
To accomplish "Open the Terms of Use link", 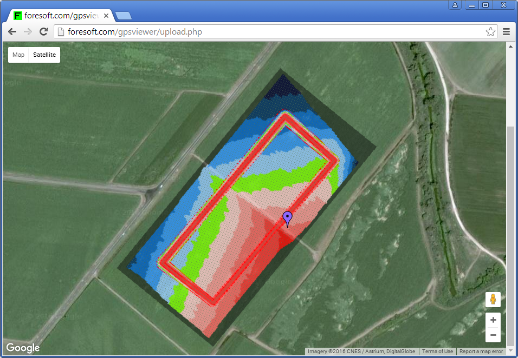I will (437, 352).
